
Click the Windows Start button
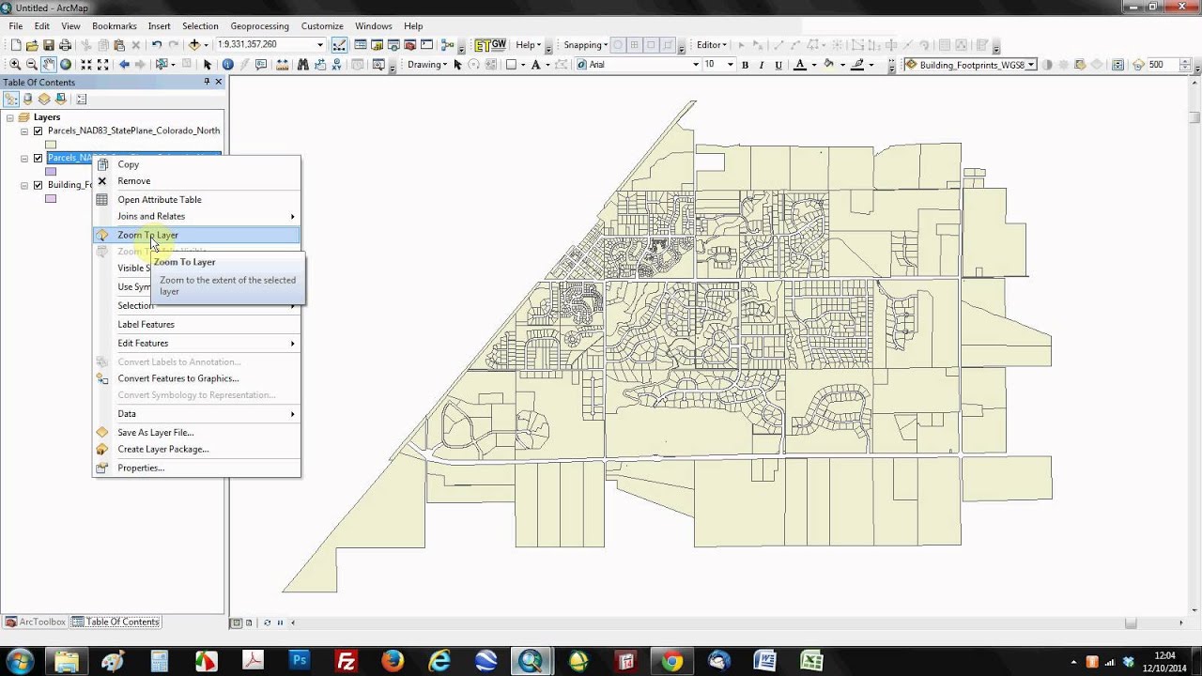pyautogui.click(x=20, y=661)
